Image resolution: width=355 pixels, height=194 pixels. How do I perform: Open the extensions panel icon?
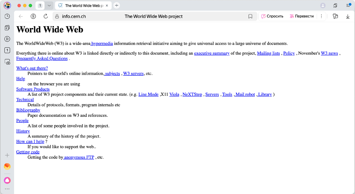pyautogui.click(x=335, y=17)
